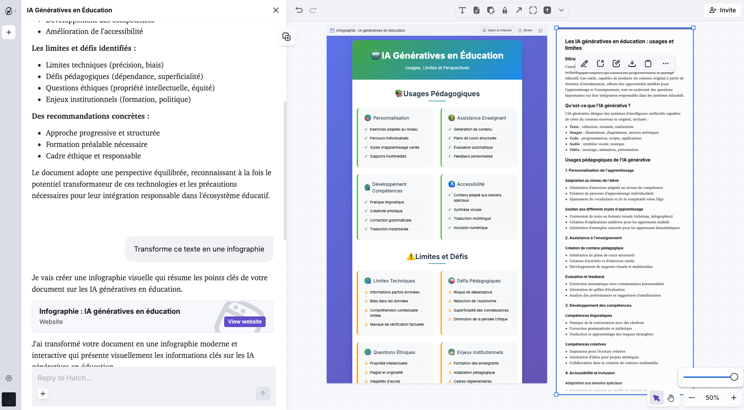
Task: Click the copy link icon on document
Action: pyautogui.click(x=616, y=64)
